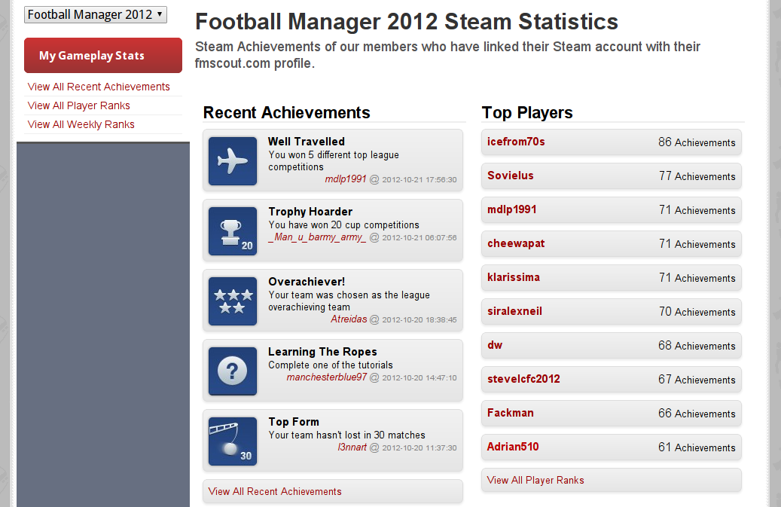Click "Complete one of the tutorials" description
The image size is (781, 507).
[331, 365]
